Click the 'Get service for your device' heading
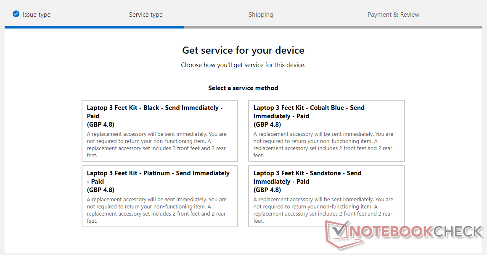This screenshot has height=255, width=487. tap(243, 50)
